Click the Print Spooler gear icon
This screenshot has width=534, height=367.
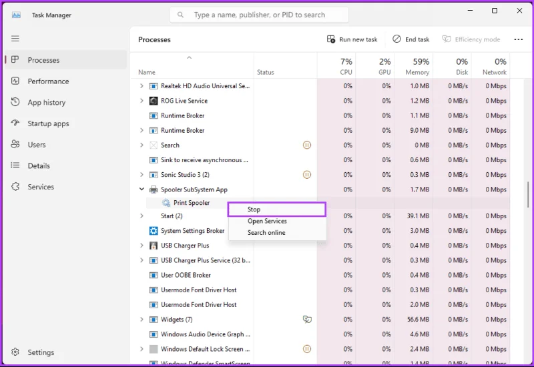pos(166,203)
